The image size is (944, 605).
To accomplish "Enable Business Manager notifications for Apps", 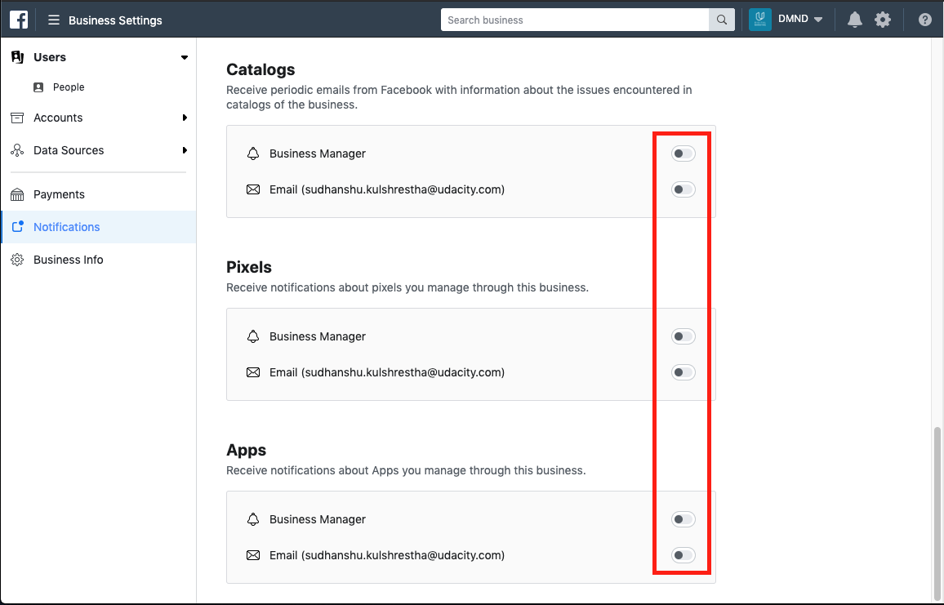I will click(x=683, y=518).
